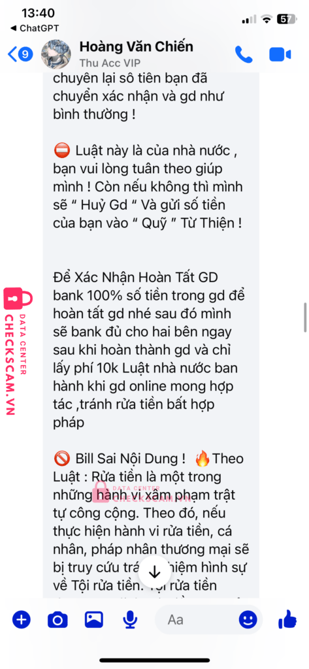309x669 pixels.
Task: Open Hoàng Văn Chiến's profile picture
Action: [56, 54]
